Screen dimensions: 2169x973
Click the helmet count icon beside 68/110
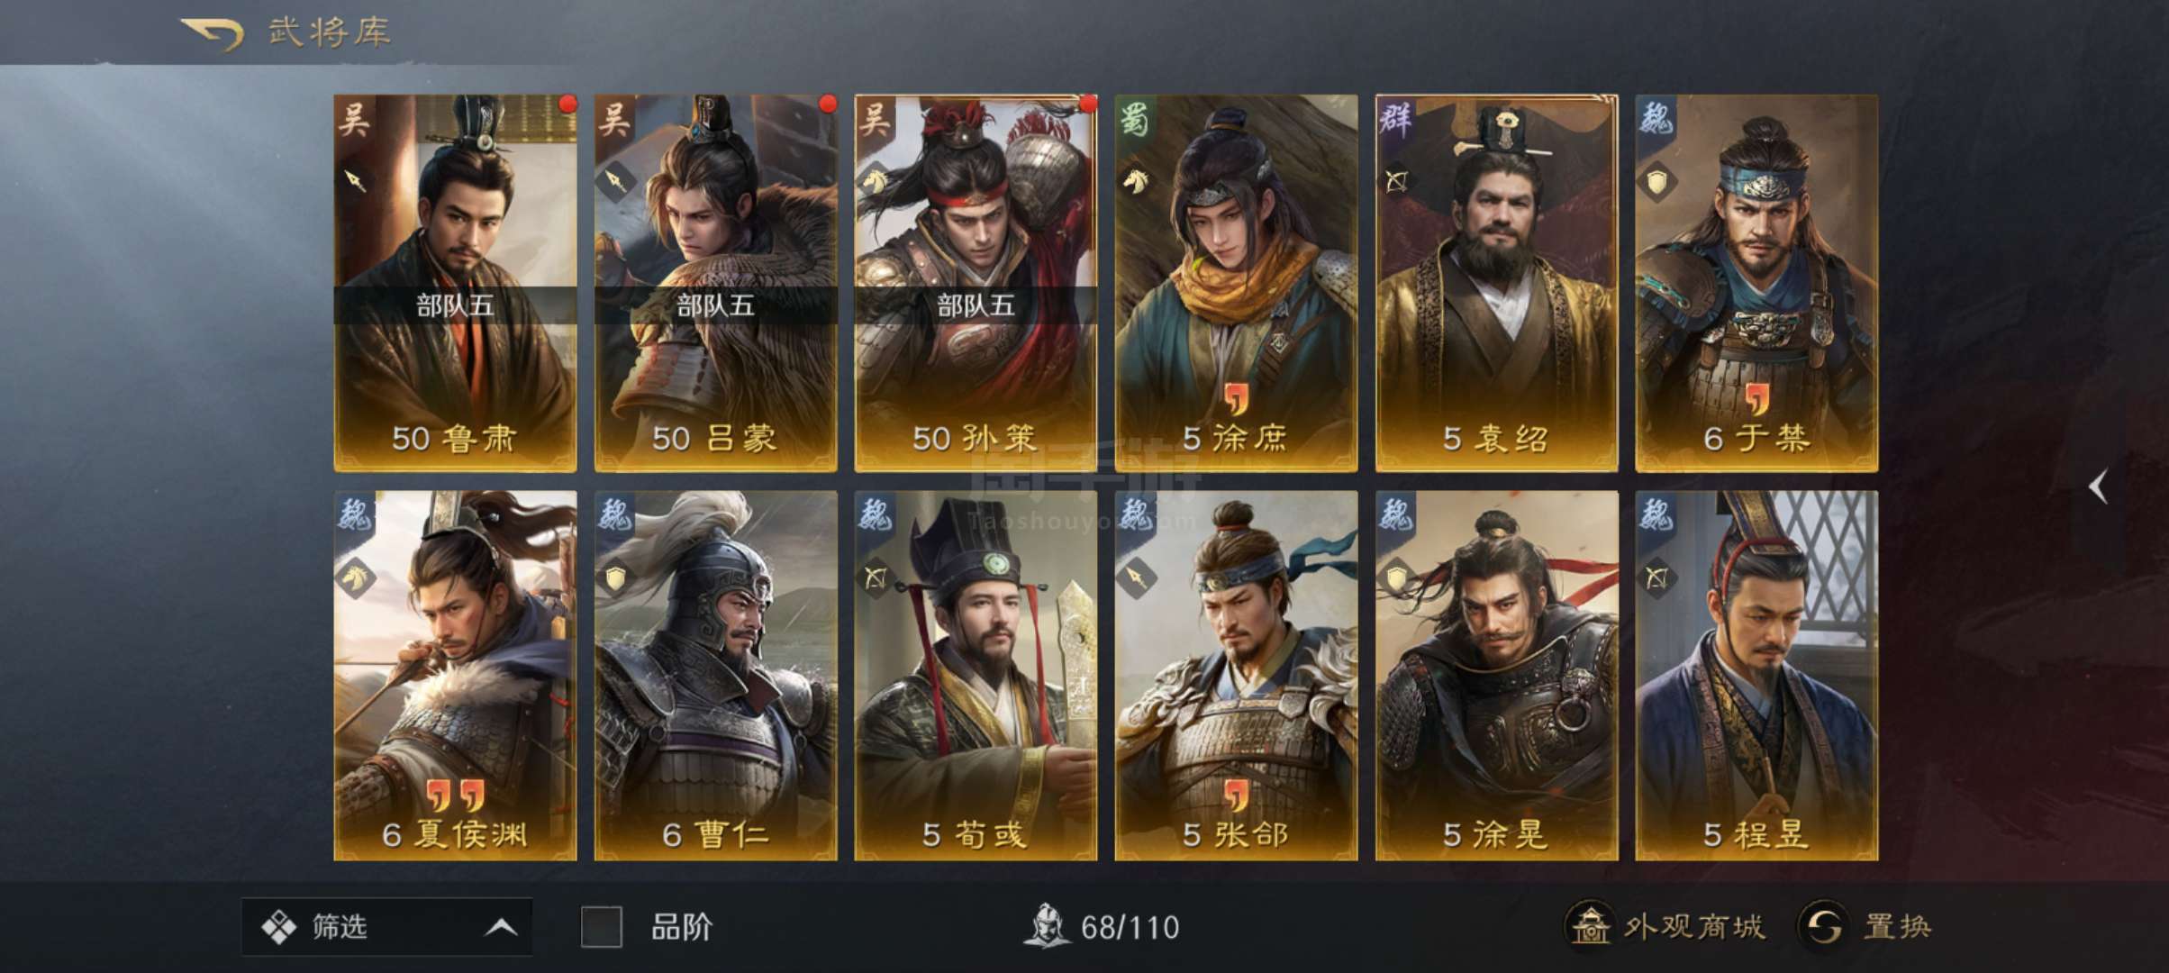[x=1047, y=926]
